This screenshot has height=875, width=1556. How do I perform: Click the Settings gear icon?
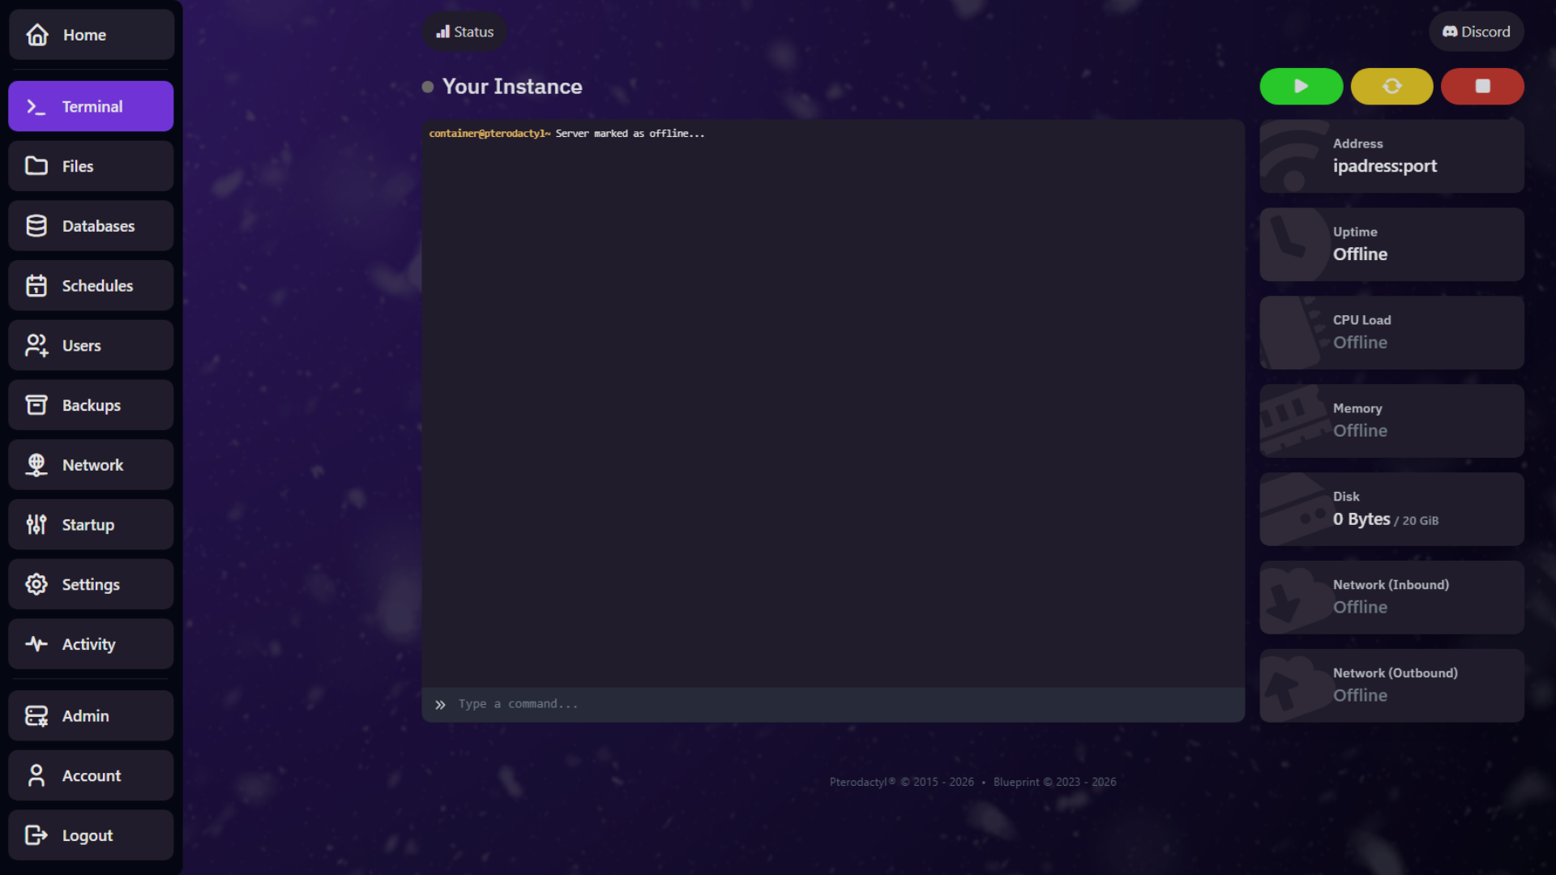(36, 584)
